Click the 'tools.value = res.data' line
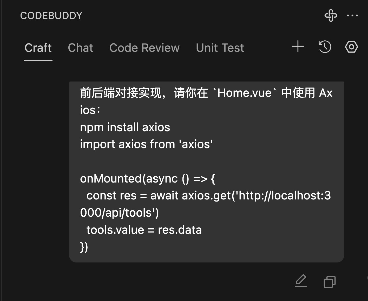Image resolution: width=368 pixels, height=301 pixels. [x=144, y=230]
